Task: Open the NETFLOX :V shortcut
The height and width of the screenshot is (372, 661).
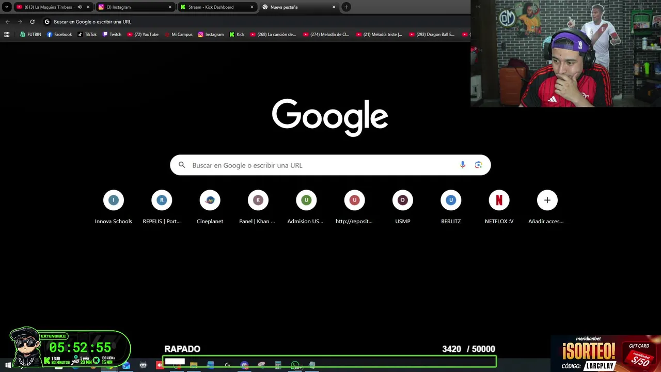Action: coord(499,207)
